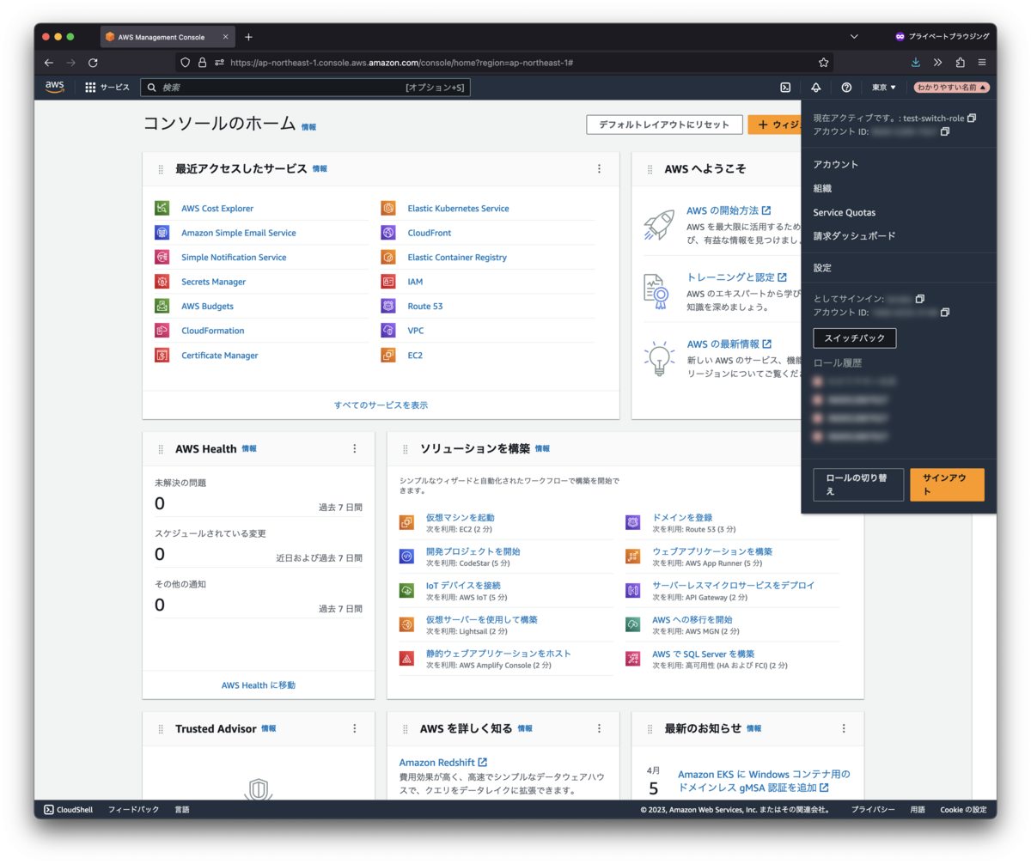Click the ロールの切り替え button
Screen dimensions: 1031x864
(858, 484)
